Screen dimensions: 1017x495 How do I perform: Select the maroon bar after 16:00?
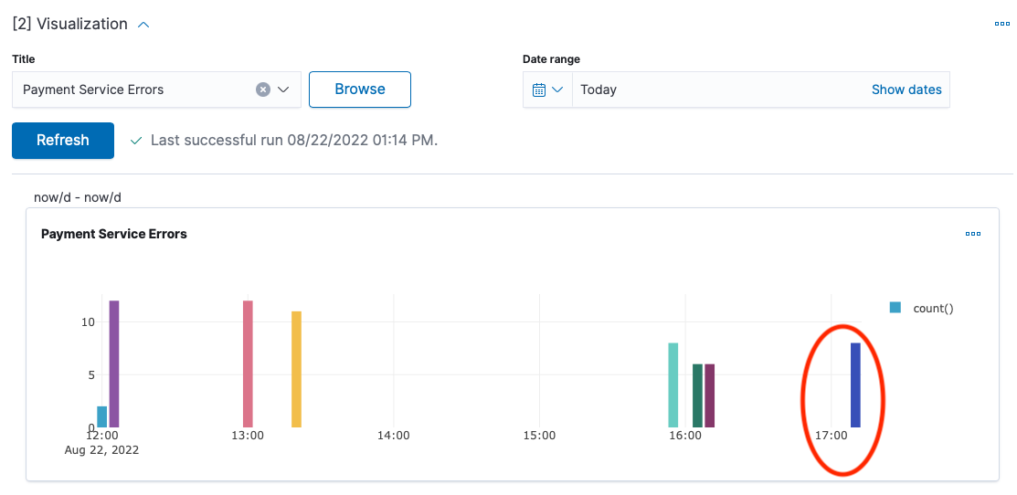(x=710, y=395)
